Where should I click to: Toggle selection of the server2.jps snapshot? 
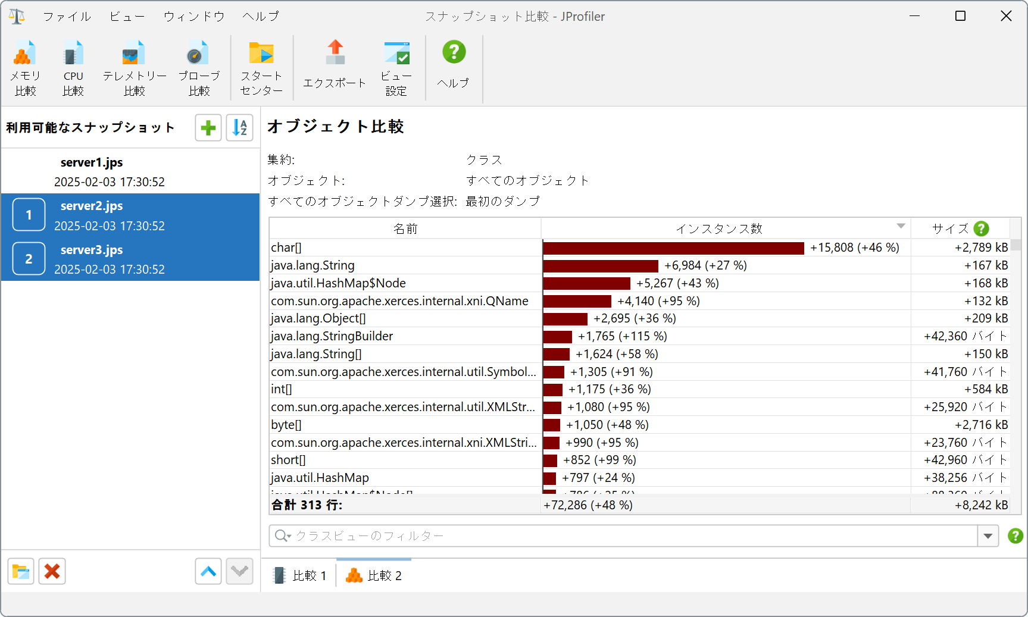130,215
